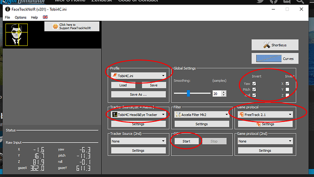Click the UK flag language icon
The width and height of the screenshot is (314, 177).
click(45, 17)
